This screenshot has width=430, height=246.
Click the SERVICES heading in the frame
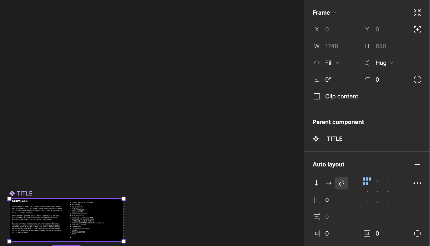point(20,201)
